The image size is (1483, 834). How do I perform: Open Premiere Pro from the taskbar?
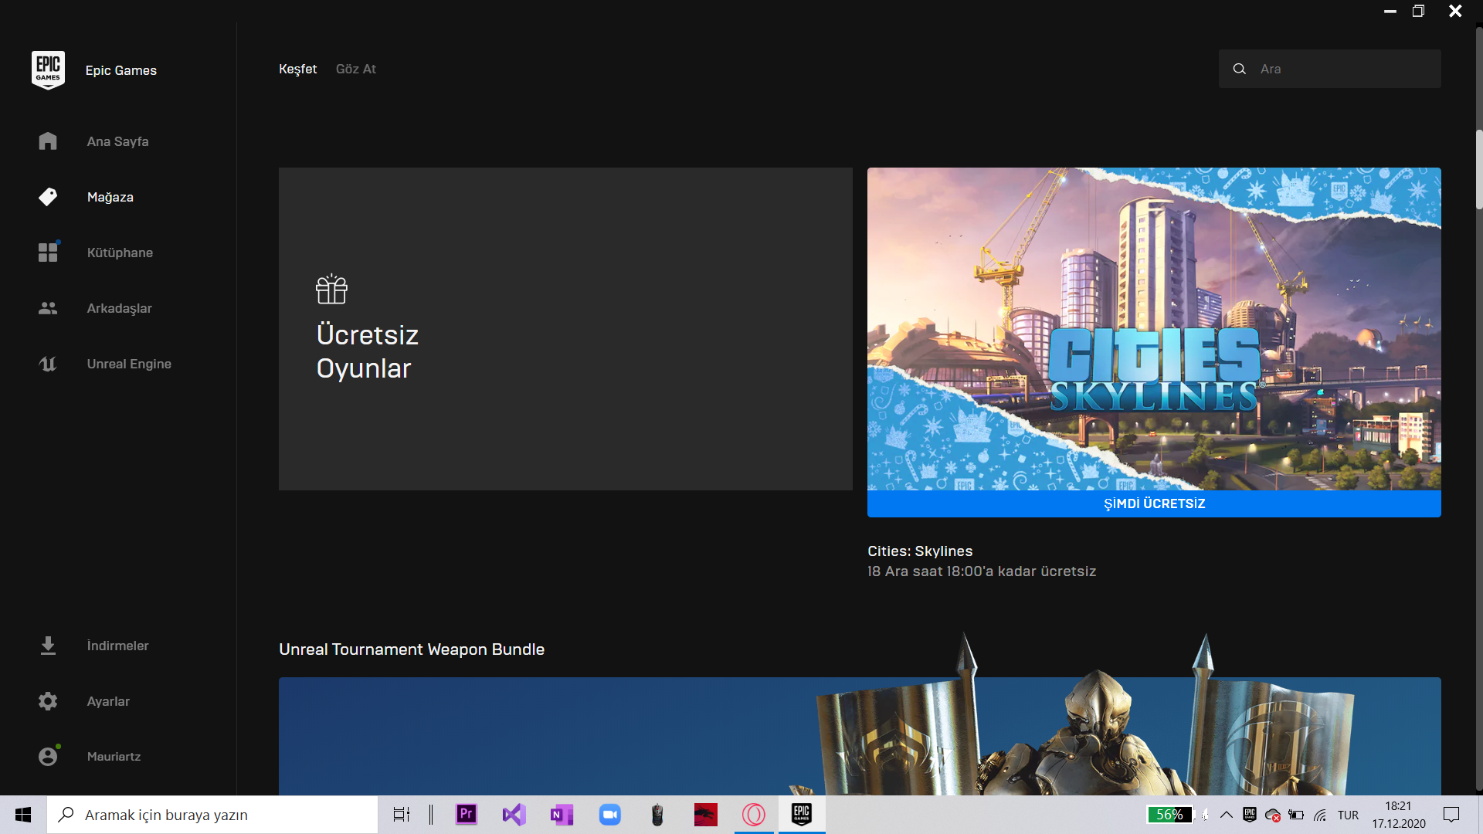click(467, 815)
